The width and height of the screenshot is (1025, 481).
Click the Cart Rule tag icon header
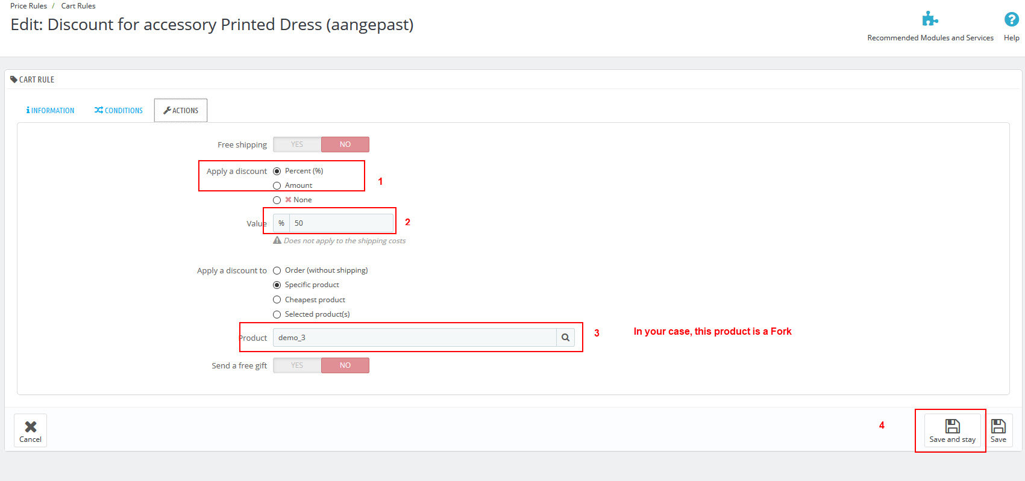14,79
